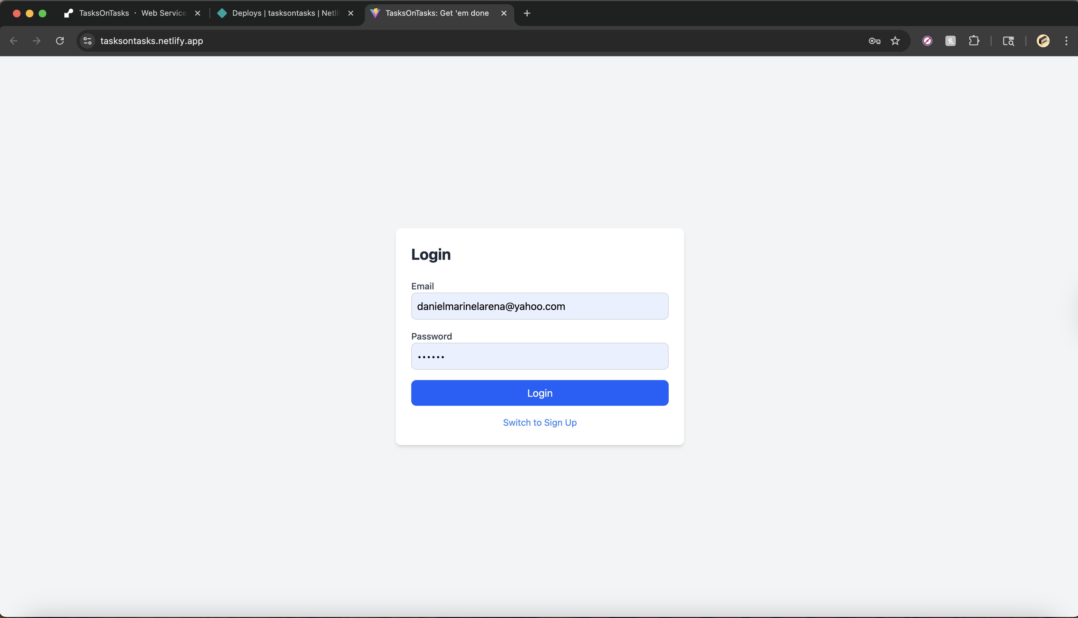This screenshot has height=618, width=1078.
Task: Click into the Password input field
Action: pyautogui.click(x=539, y=356)
